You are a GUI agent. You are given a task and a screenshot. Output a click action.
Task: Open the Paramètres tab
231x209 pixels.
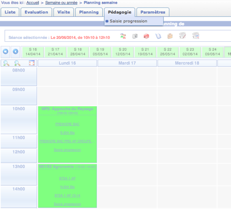click(x=153, y=12)
